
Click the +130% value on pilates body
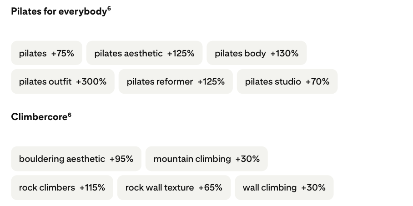284,54
